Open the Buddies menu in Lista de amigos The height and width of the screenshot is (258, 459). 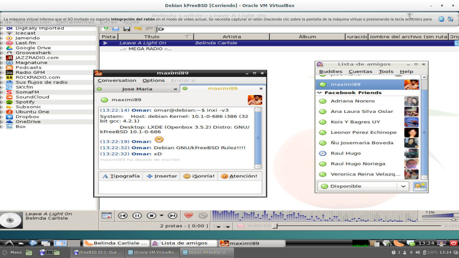pyautogui.click(x=331, y=72)
